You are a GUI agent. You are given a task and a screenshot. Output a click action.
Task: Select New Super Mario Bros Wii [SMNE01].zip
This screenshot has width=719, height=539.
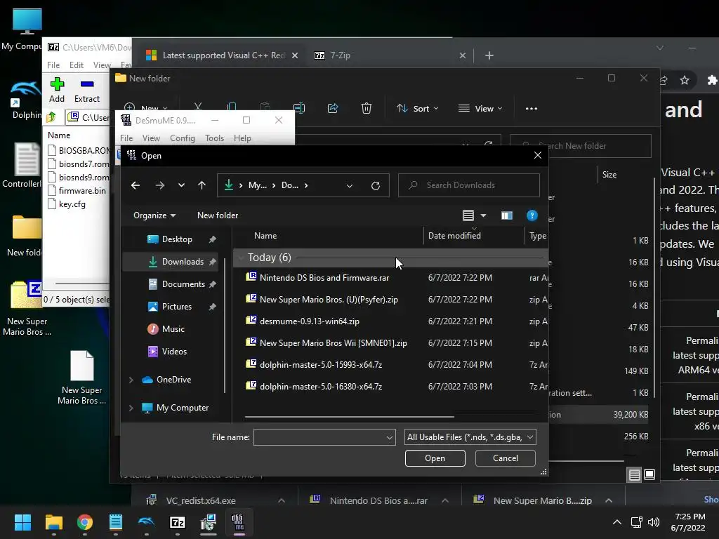334,342
